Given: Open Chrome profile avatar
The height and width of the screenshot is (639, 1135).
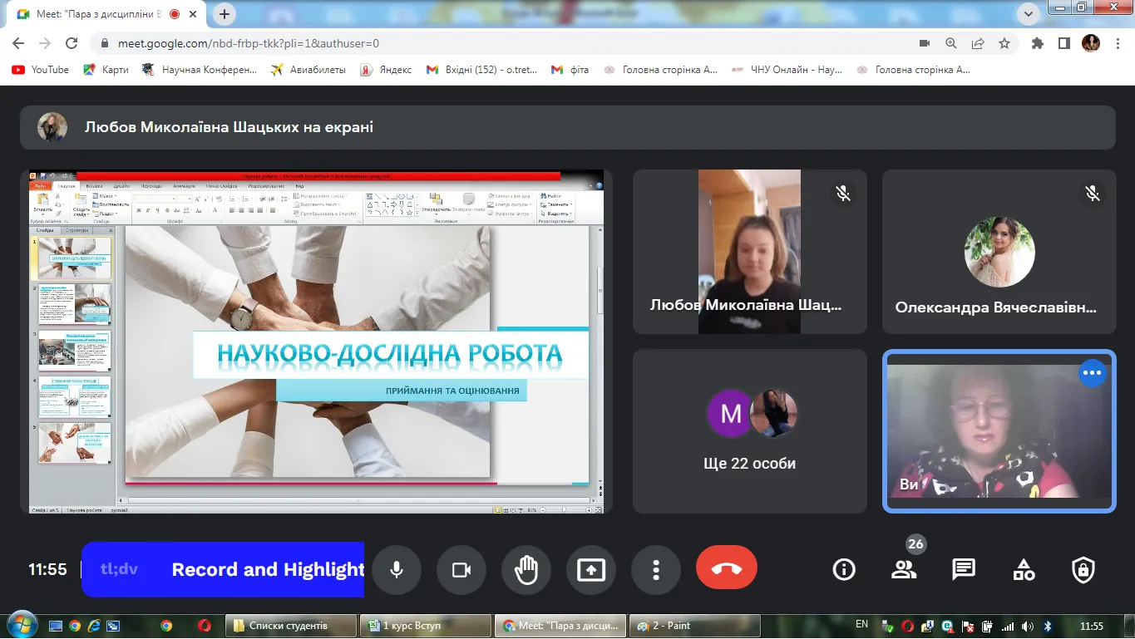Looking at the screenshot, I should point(1091,43).
